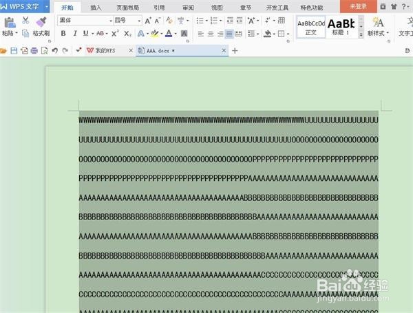Expand font color options arrow

(x=176, y=34)
